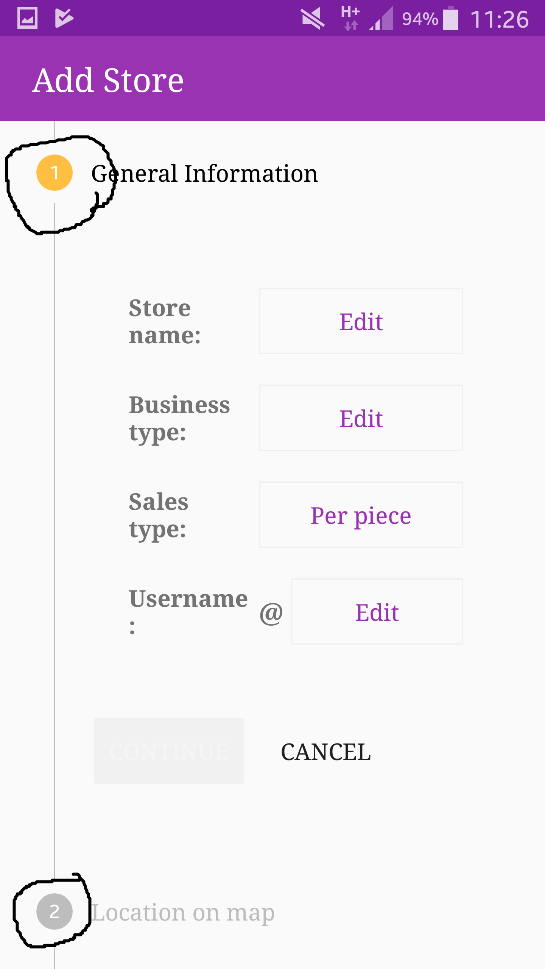Tap the H+ mobile data icon
Screen dimensions: 545x969
pos(350,18)
